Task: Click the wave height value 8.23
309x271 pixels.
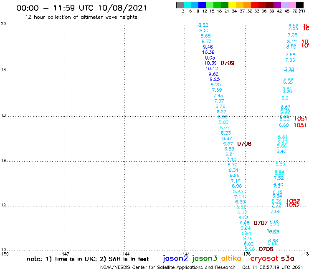Action: [226, 133]
